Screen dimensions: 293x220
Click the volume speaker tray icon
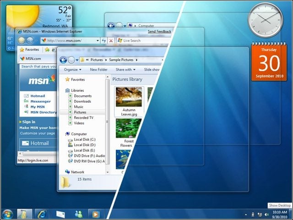click(266, 214)
